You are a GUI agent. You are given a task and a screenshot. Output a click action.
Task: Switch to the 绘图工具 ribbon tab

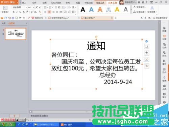pos(100,3)
